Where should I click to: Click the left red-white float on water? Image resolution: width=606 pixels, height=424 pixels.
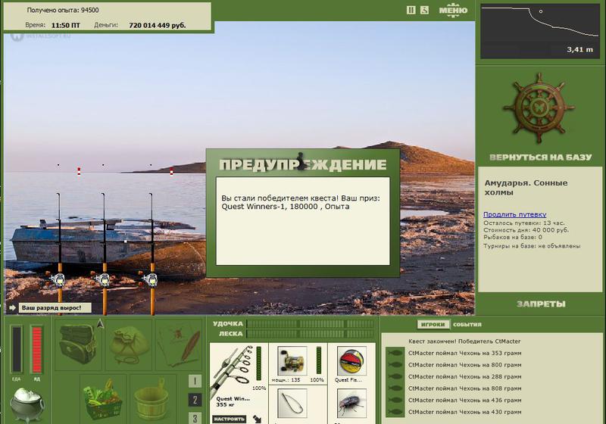tap(79, 171)
